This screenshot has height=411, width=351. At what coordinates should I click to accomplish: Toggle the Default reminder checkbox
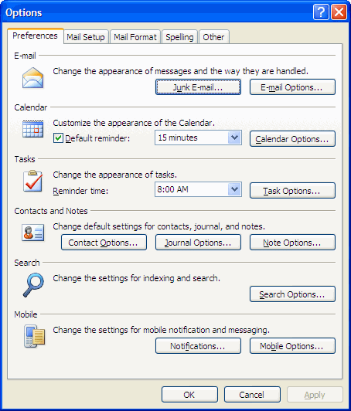tap(58, 138)
